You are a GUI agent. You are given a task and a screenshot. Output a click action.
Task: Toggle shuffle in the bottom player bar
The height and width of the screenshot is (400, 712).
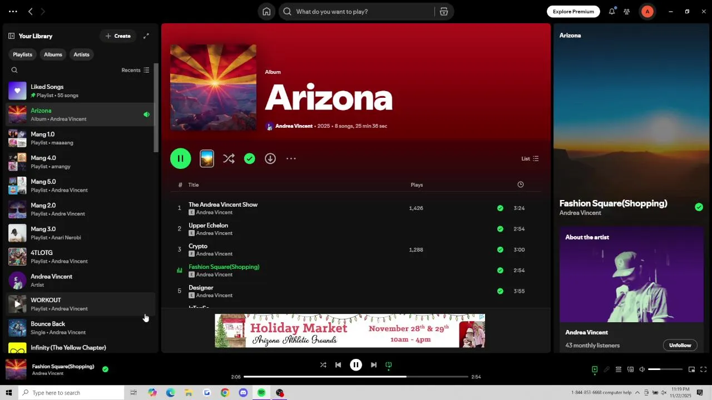(323, 365)
